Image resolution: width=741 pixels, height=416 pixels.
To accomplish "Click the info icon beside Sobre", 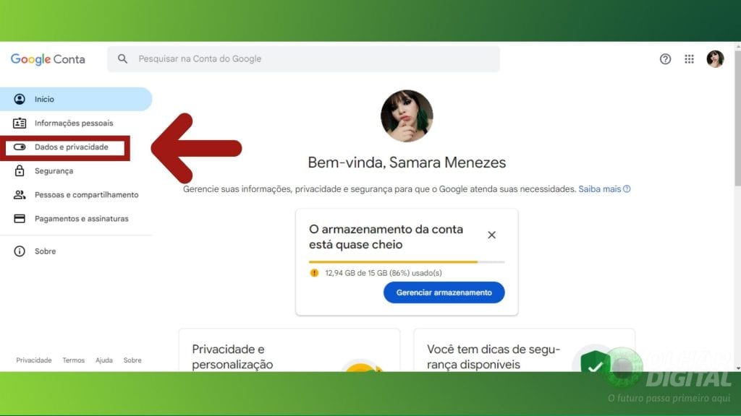I will 20,251.
